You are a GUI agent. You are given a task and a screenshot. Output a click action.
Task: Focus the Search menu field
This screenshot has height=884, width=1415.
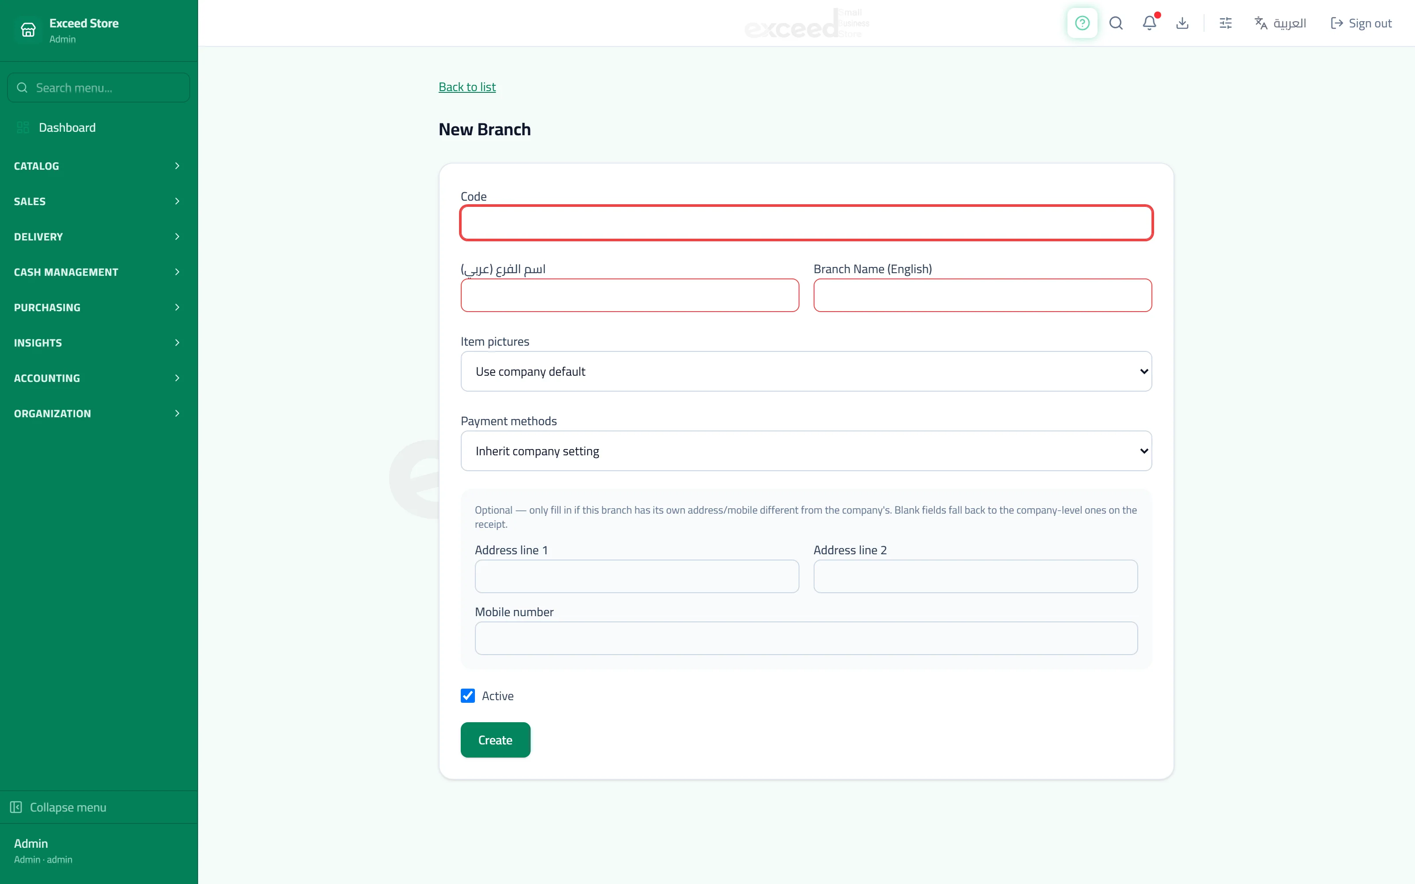pos(98,88)
